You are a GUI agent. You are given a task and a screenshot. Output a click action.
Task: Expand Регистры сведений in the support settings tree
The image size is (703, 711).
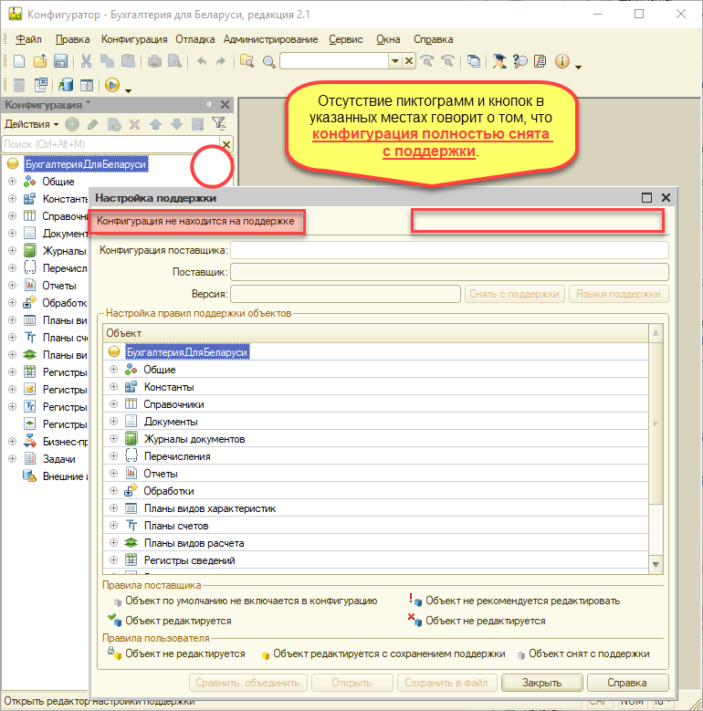tap(114, 560)
